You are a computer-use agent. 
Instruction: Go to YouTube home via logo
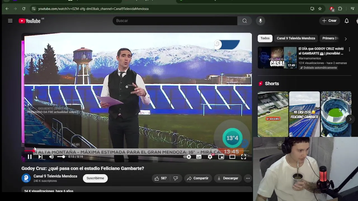coord(30,21)
